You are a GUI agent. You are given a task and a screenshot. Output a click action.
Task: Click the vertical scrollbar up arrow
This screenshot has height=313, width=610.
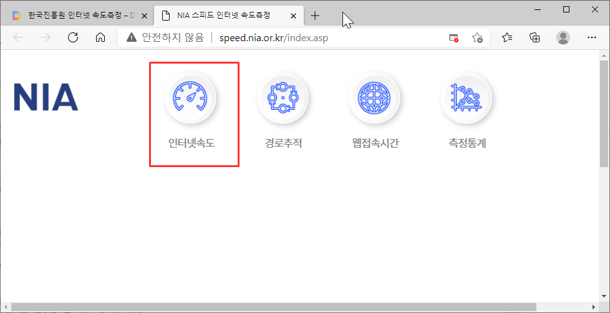[603, 54]
